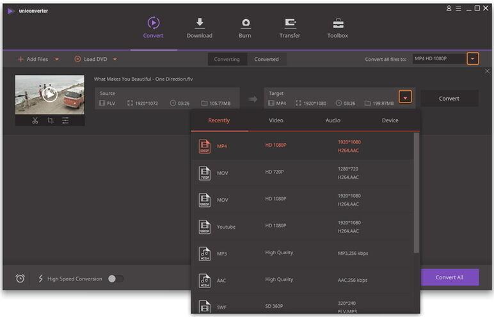Switch to the Audio format tab
Screen dimensions: 494x317
(x=333, y=120)
